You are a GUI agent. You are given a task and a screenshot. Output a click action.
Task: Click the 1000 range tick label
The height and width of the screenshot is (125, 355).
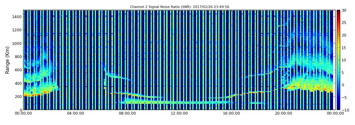pos(17,43)
